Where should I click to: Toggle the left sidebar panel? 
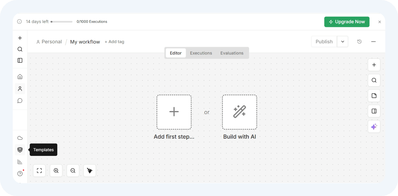click(x=20, y=60)
